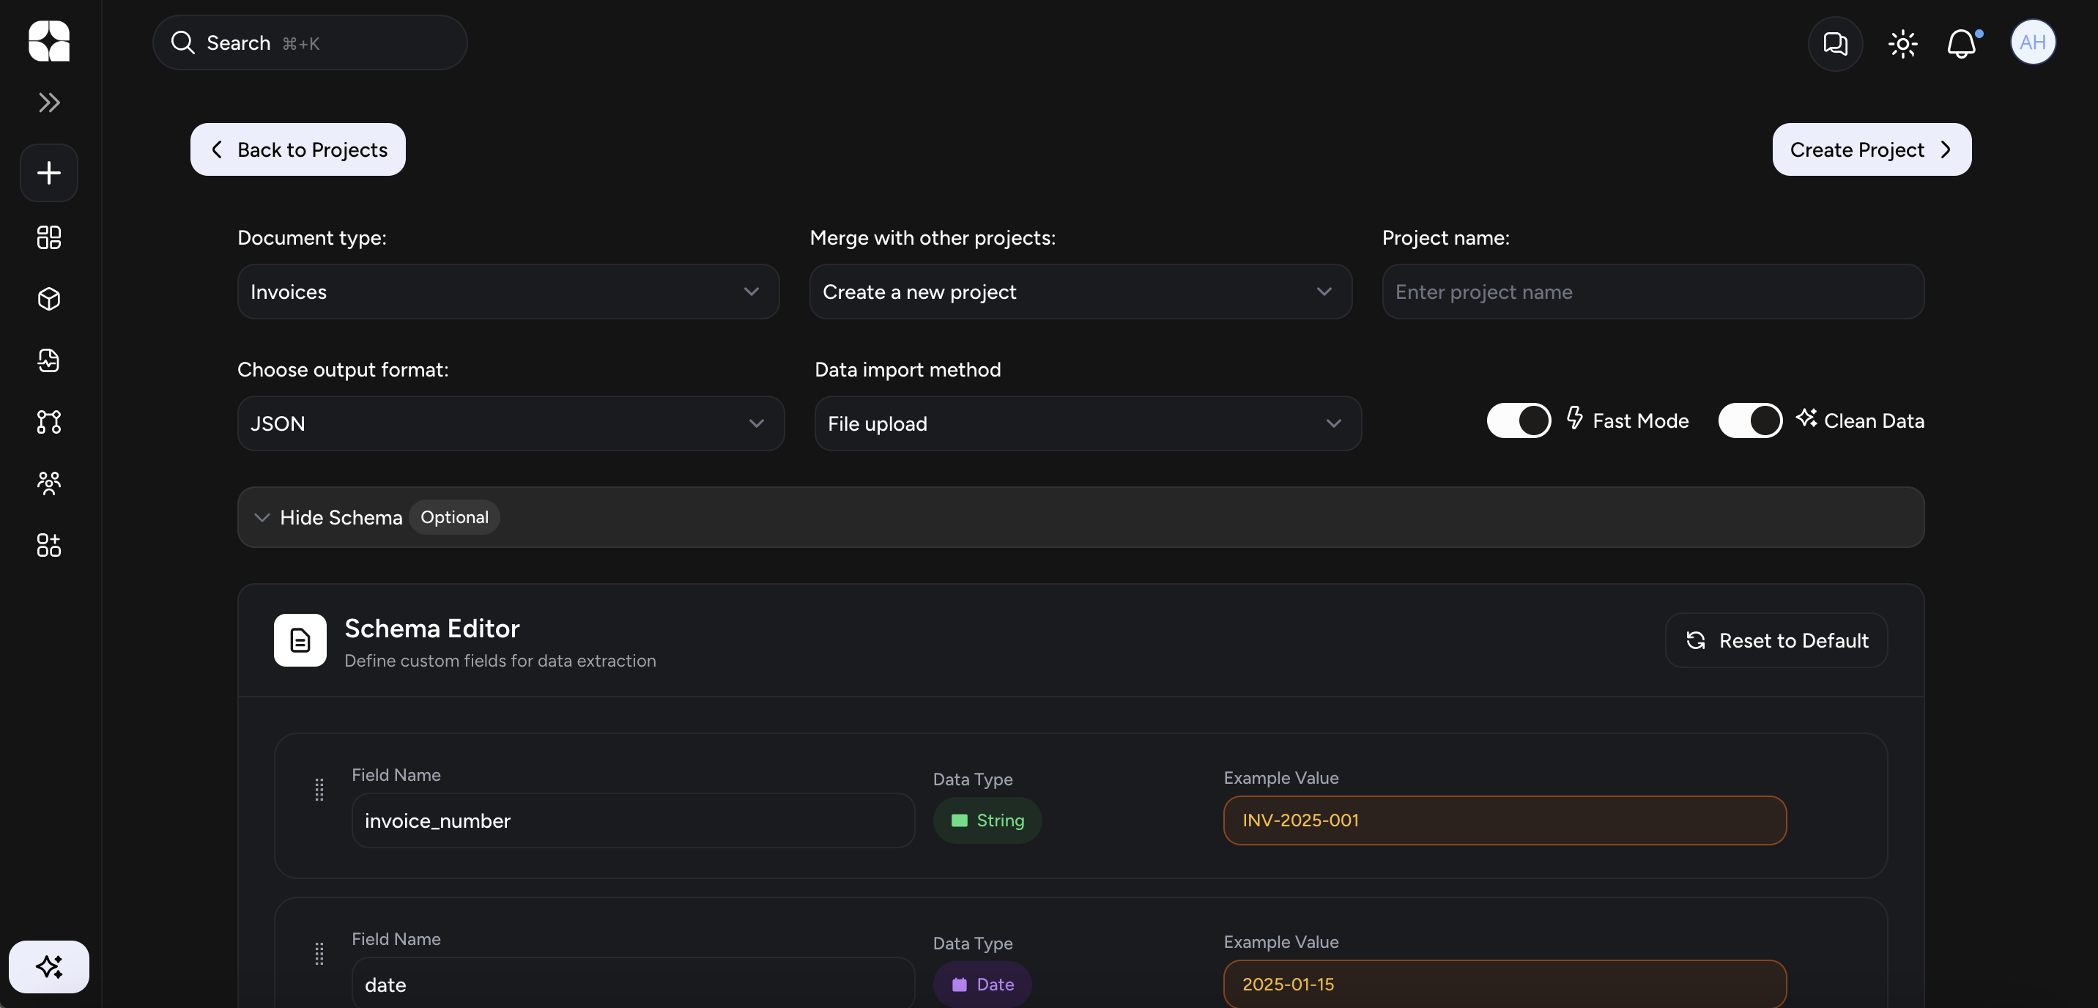Select the dashboard grid icon in sidebar
Viewport: 2098px width, 1008px height.
[48, 238]
